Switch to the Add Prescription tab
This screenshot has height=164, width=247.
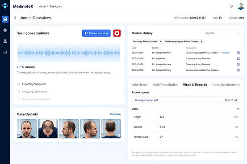point(165,85)
